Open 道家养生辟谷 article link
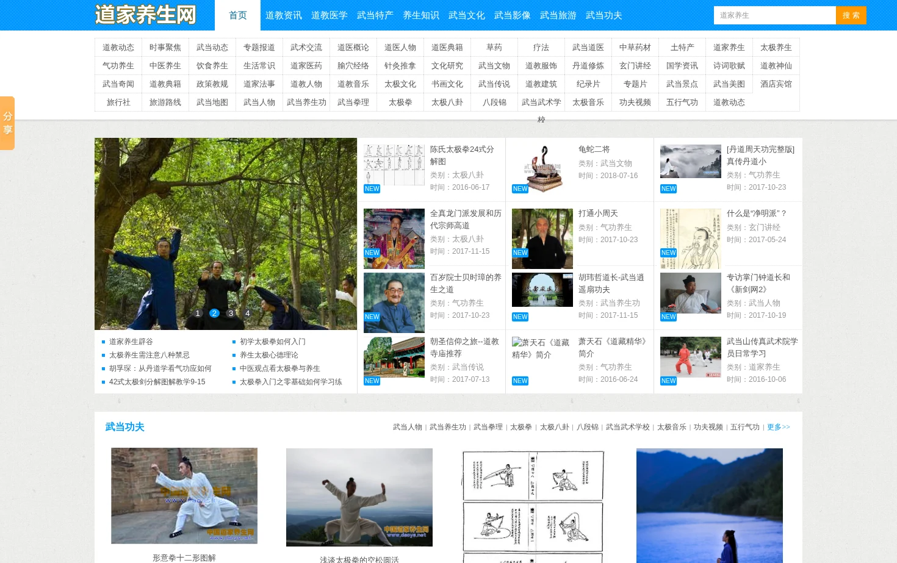The width and height of the screenshot is (897, 563). (x=131, y=342)
